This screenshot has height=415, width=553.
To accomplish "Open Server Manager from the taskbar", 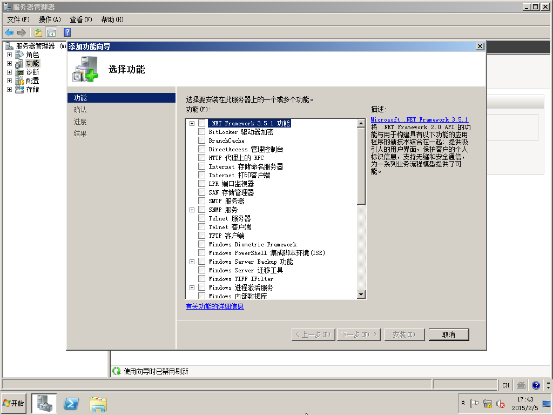I will coord(44,404).
